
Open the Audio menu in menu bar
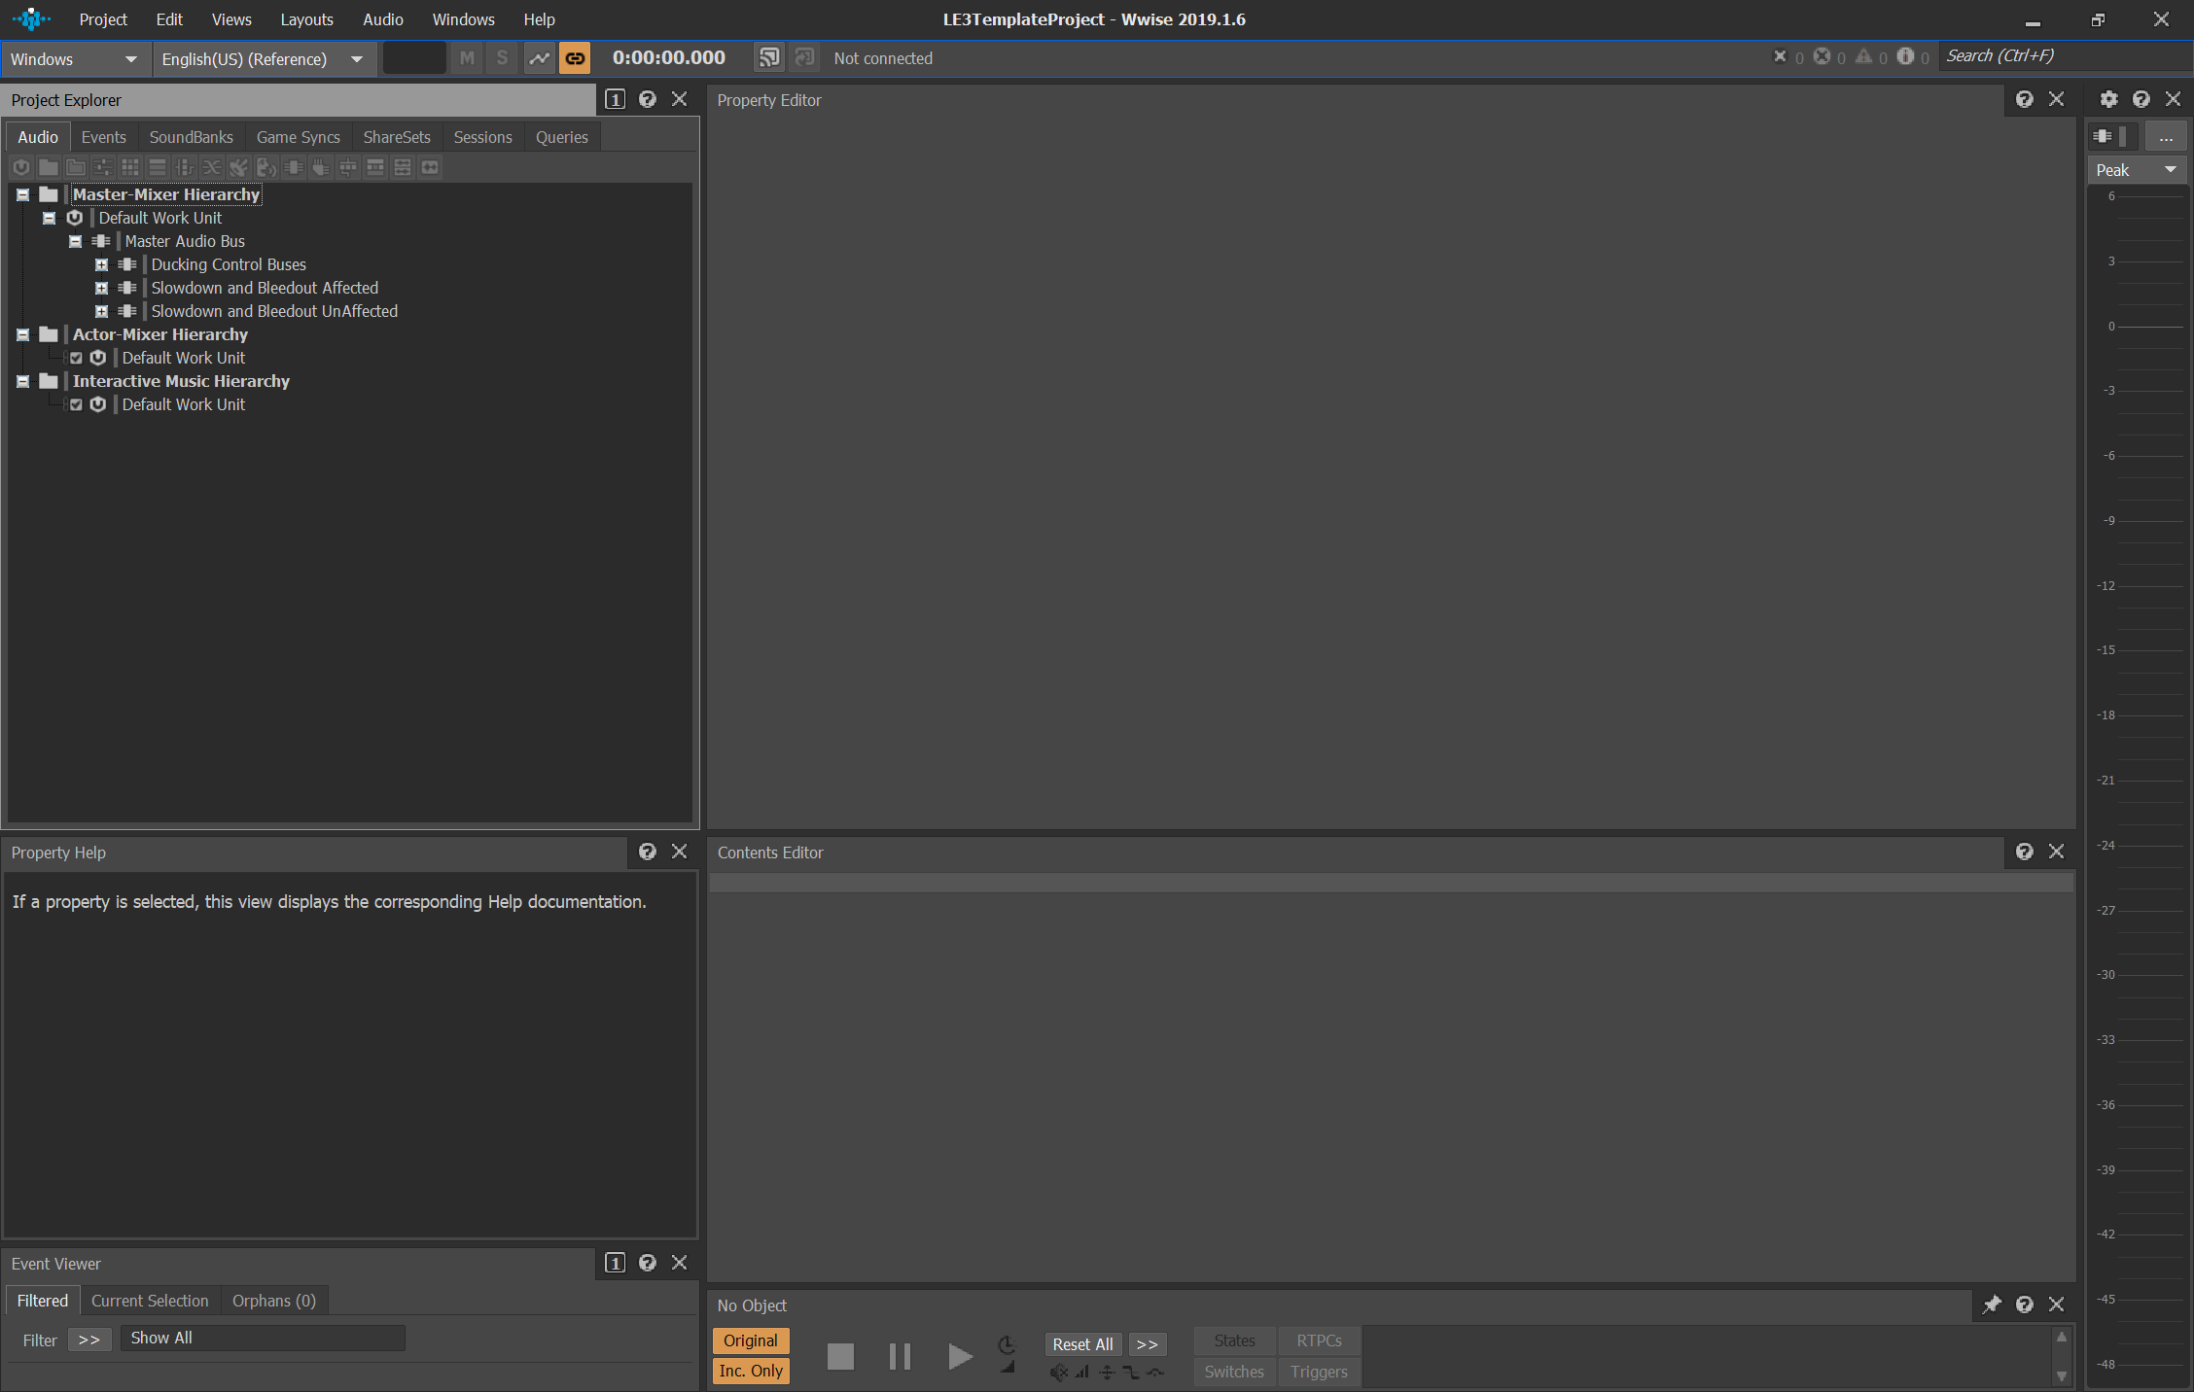(x=383, y=19)
